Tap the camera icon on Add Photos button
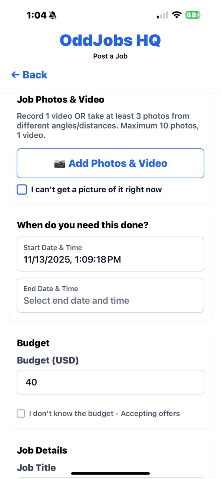Viewport: 221px width, 479px height. coord(60,164)
